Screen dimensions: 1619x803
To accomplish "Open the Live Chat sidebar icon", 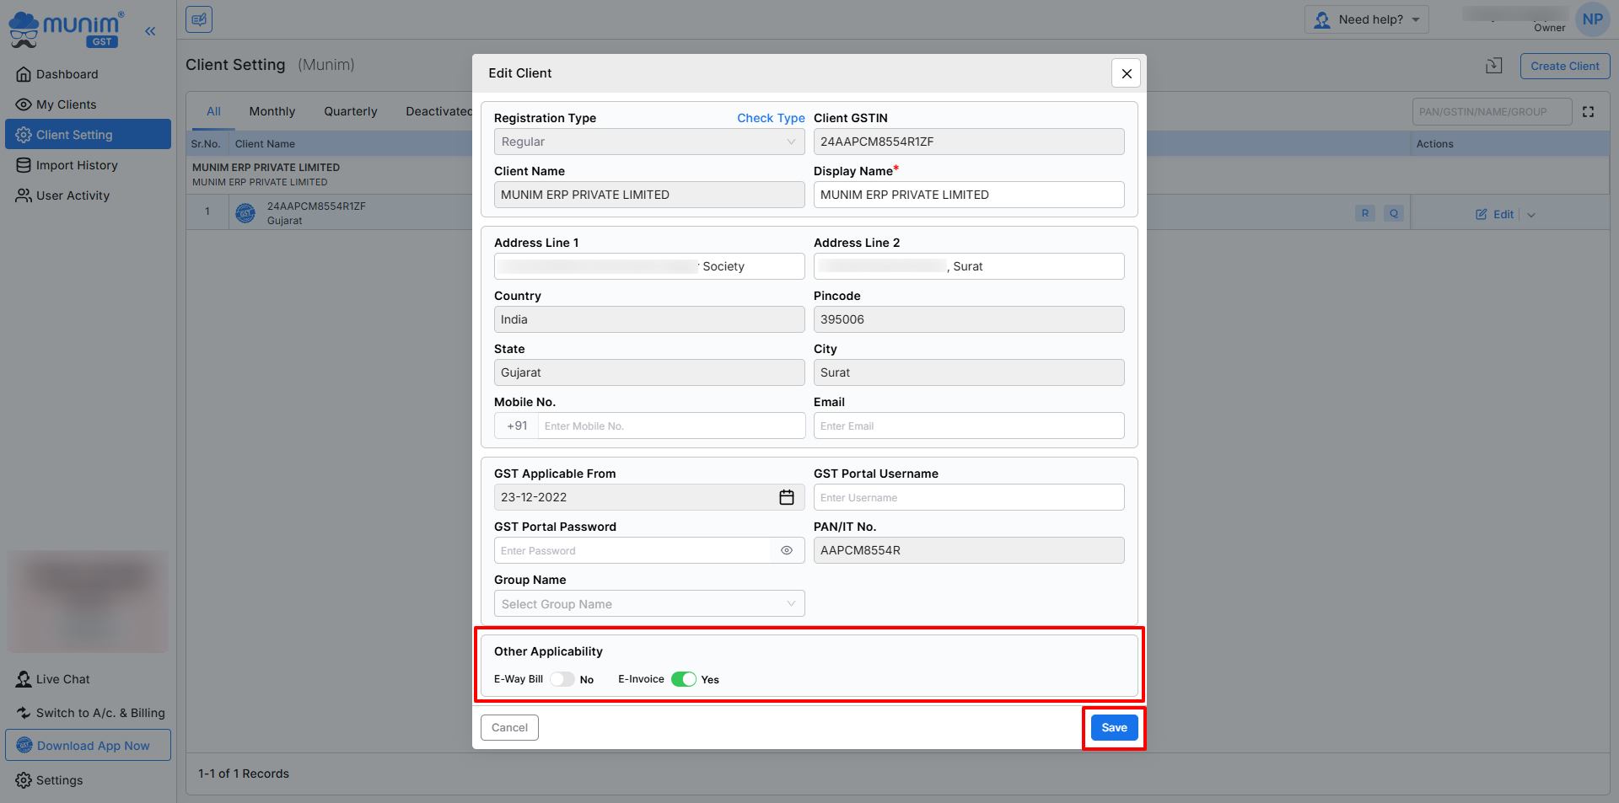I will [24, 679].
